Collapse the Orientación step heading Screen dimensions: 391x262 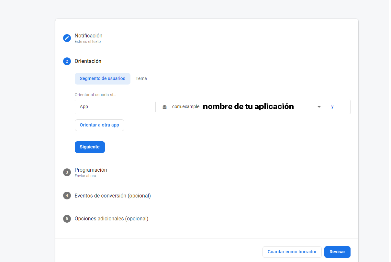88,61
